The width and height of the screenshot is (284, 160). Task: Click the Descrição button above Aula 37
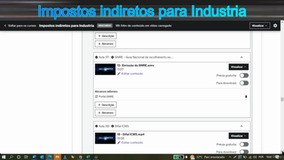(x=106, y=36)
